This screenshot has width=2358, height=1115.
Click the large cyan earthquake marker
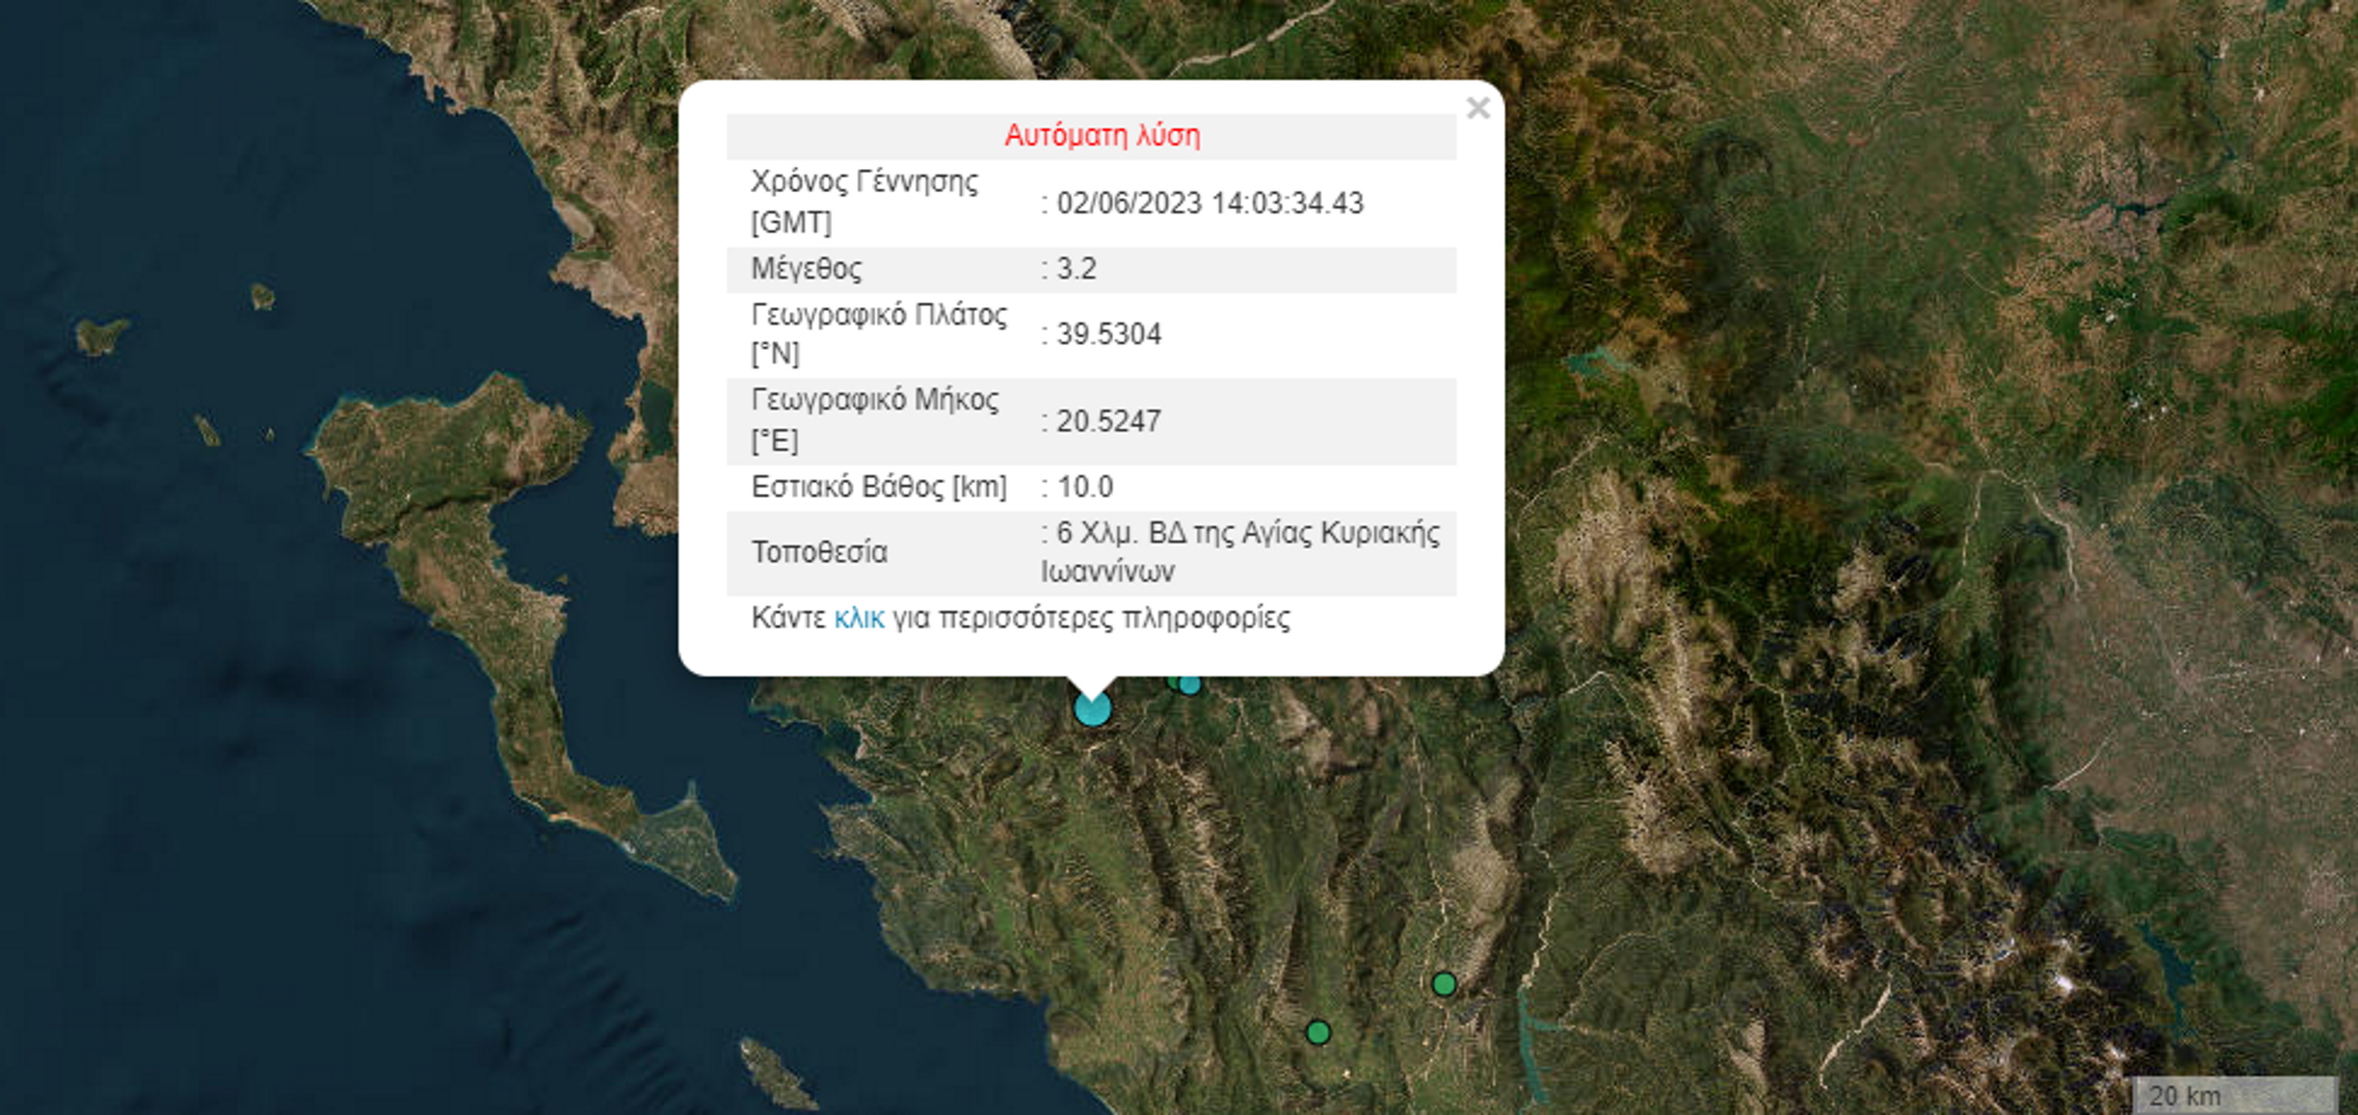(1092, 710)
